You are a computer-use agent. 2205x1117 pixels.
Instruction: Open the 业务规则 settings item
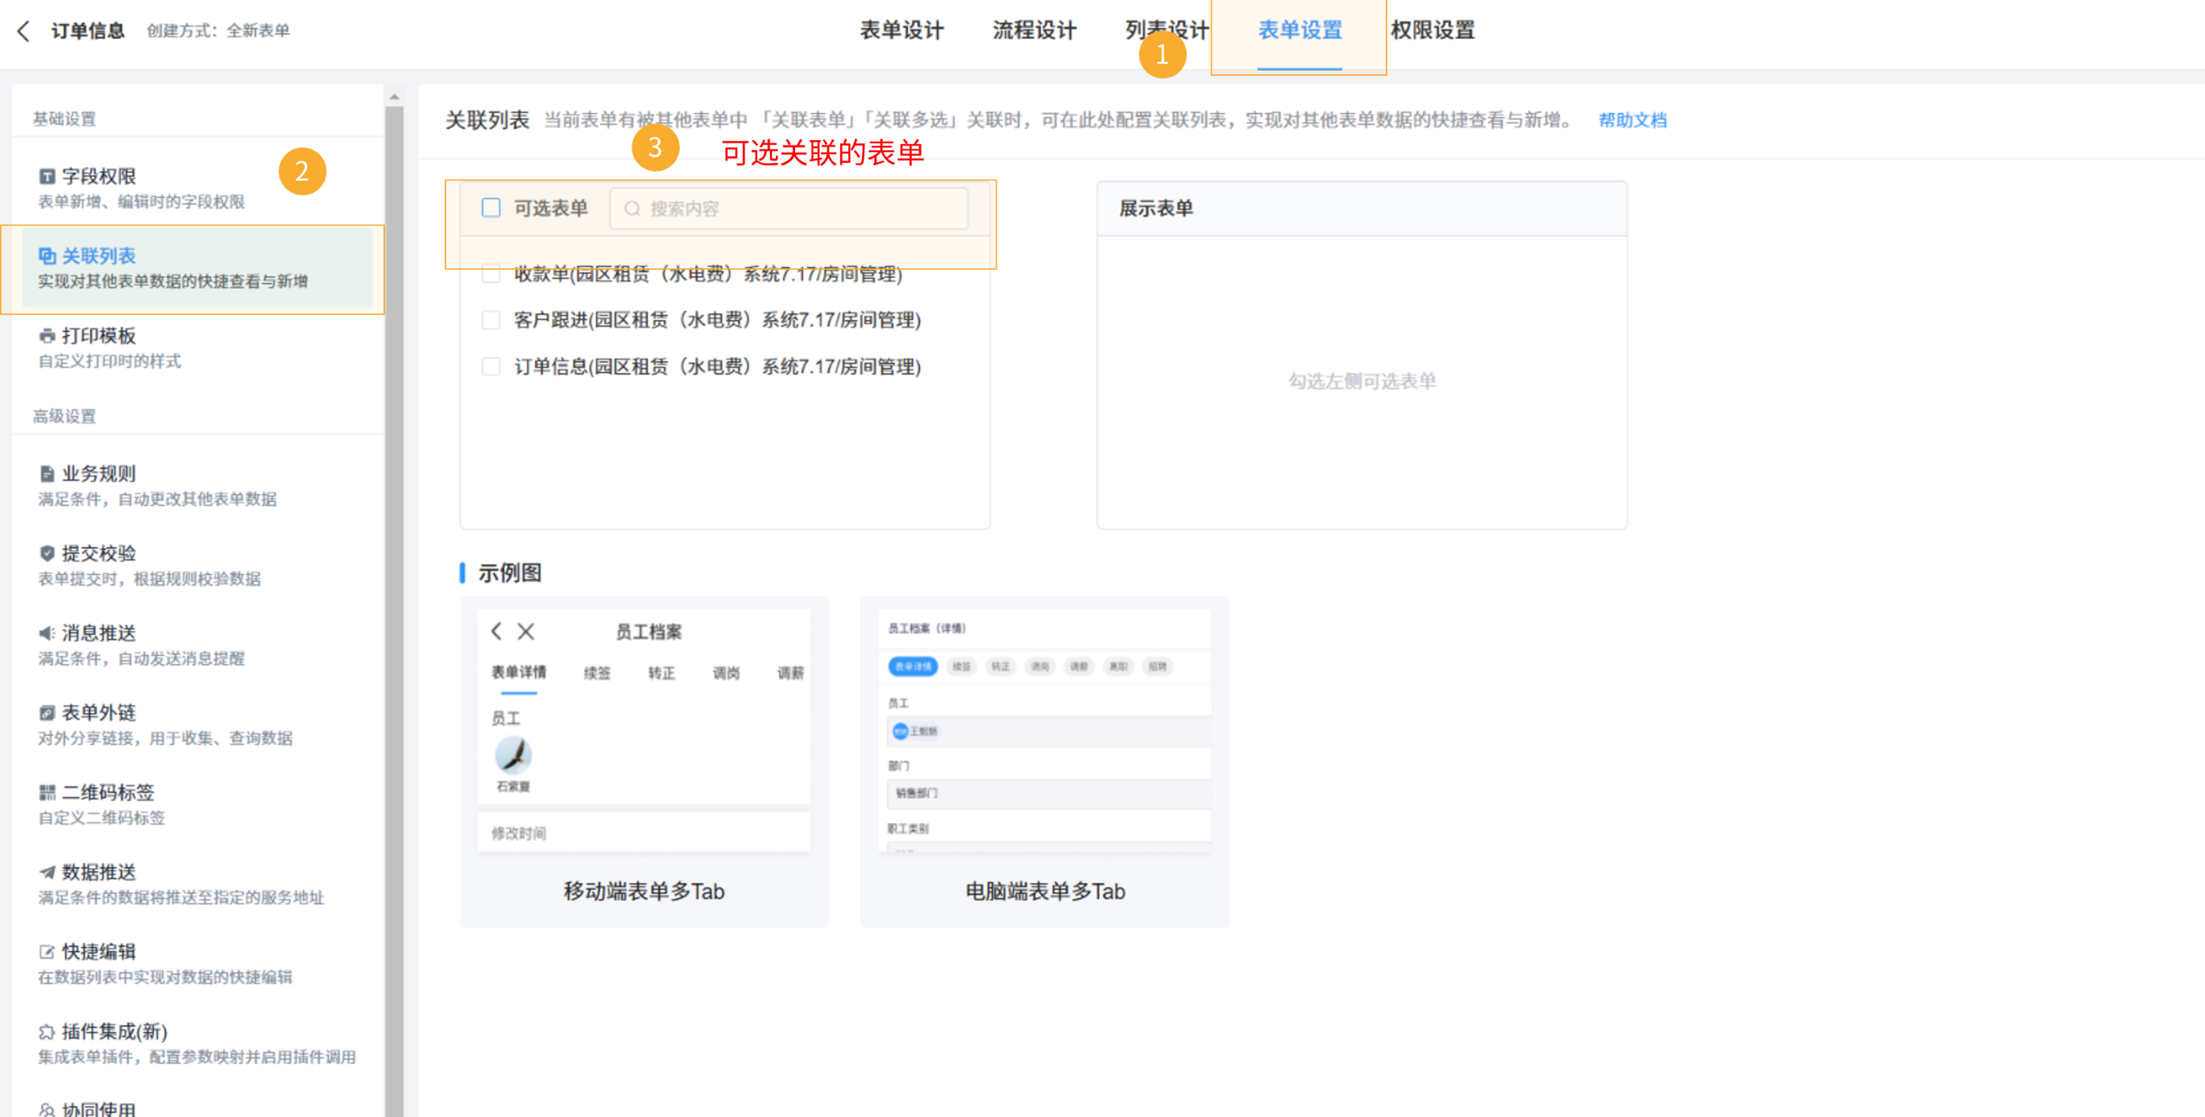pyautogui.click(x=197, y=485)
